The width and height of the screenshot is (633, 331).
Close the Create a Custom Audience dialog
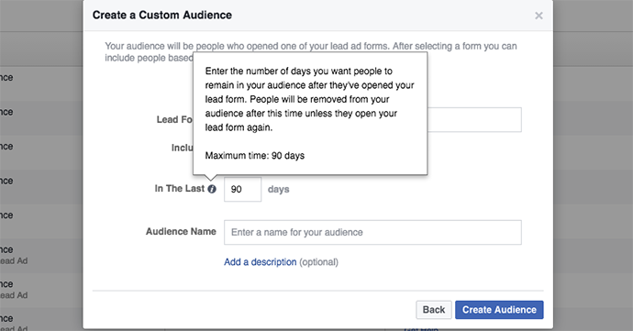tap(539, 16)
